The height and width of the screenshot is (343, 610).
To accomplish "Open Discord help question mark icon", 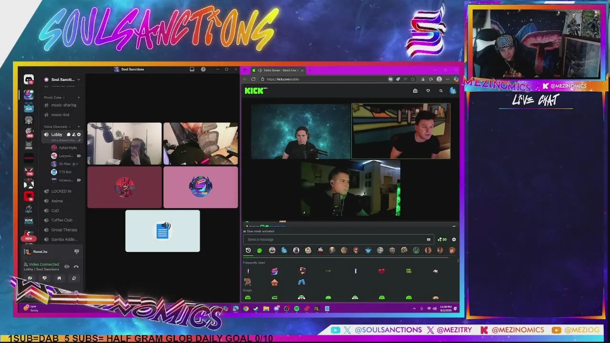I will 203,69.
